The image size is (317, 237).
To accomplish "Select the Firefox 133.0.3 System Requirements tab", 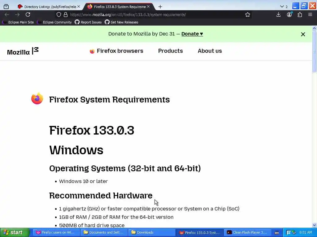I will pyautogui.click(x=119, y=7).
